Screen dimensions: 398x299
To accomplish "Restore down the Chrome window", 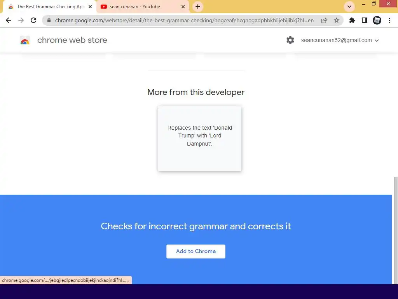I will click(374, 4).
